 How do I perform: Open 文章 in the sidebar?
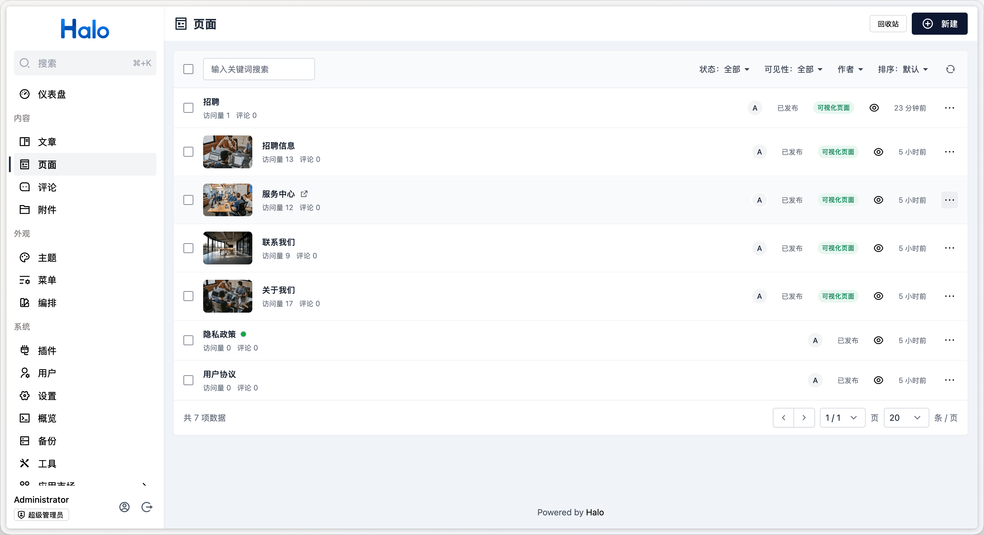tap(85, 142)
